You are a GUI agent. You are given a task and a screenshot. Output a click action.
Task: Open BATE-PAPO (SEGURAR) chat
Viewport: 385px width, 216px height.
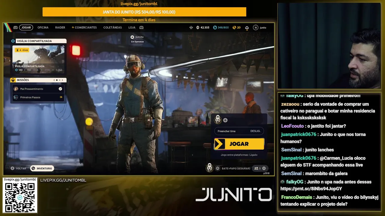236,169
